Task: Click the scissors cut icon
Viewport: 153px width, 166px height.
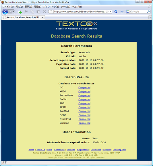Action: click(26, 12)
